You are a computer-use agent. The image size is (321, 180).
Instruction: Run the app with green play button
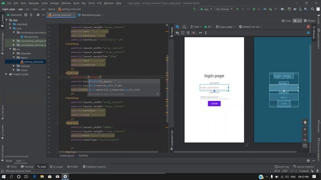pos(238,9)
